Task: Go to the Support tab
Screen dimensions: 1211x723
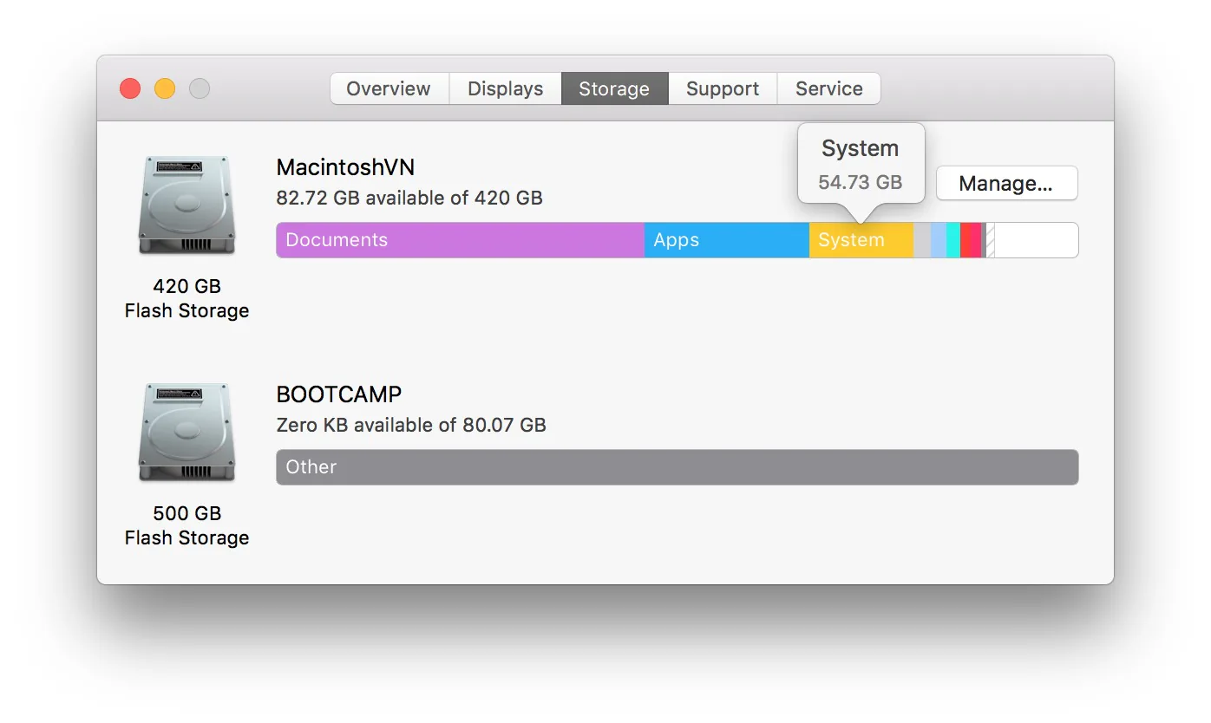Action: pos(723,88)
